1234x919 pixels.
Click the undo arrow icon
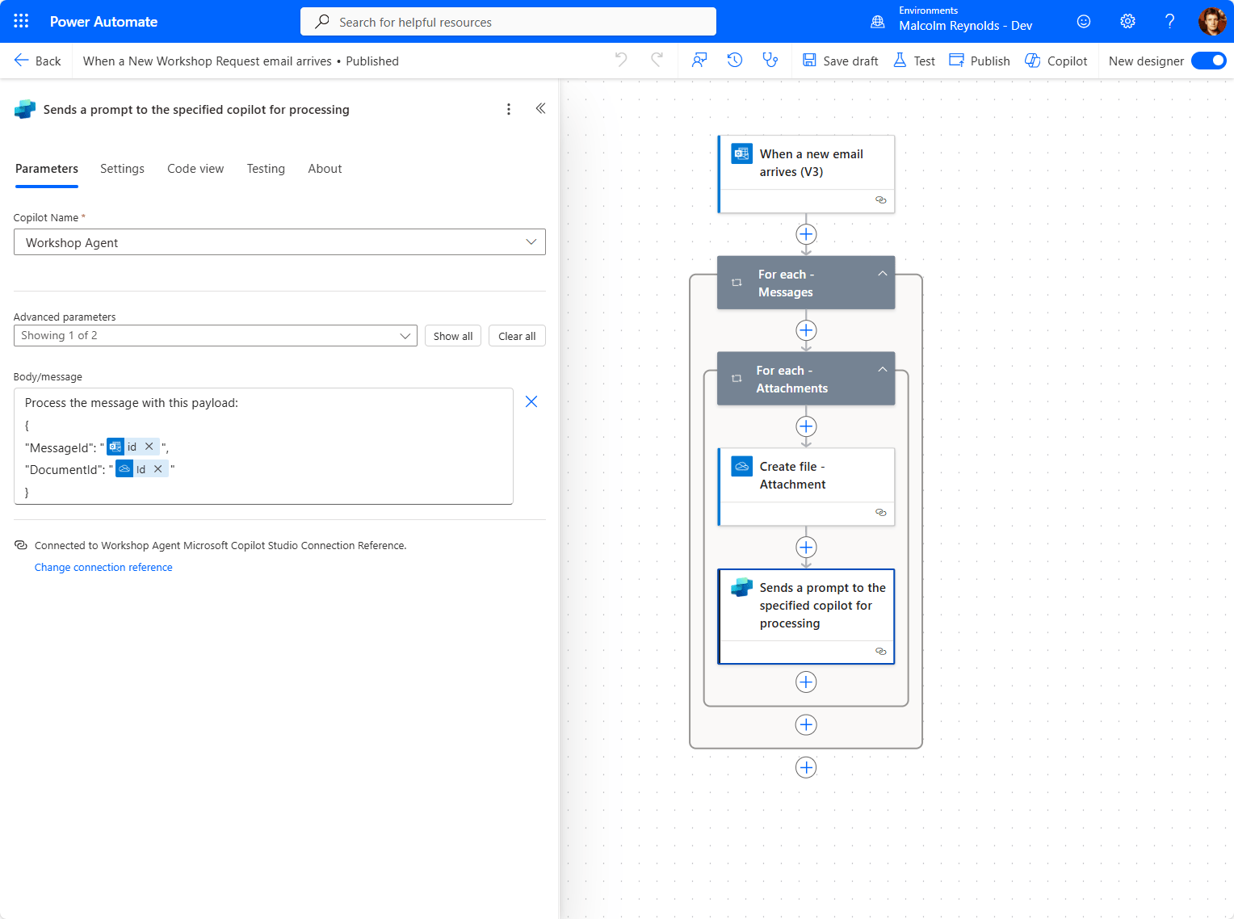pos(621,60)
